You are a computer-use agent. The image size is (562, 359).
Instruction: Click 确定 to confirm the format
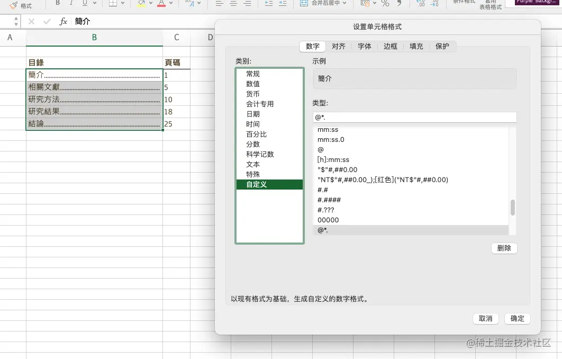[517, 318]
